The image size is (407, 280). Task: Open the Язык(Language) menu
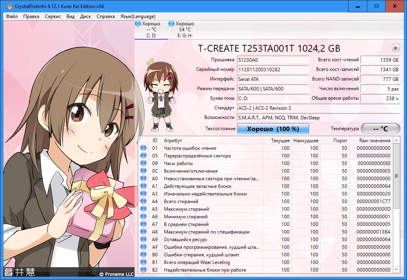[x=138, y=16]
